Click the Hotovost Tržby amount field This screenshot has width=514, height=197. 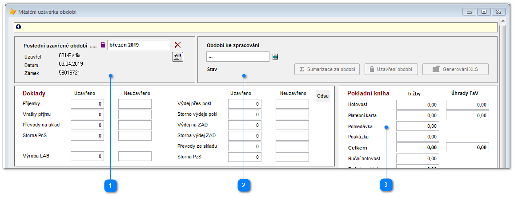[417, 105]
